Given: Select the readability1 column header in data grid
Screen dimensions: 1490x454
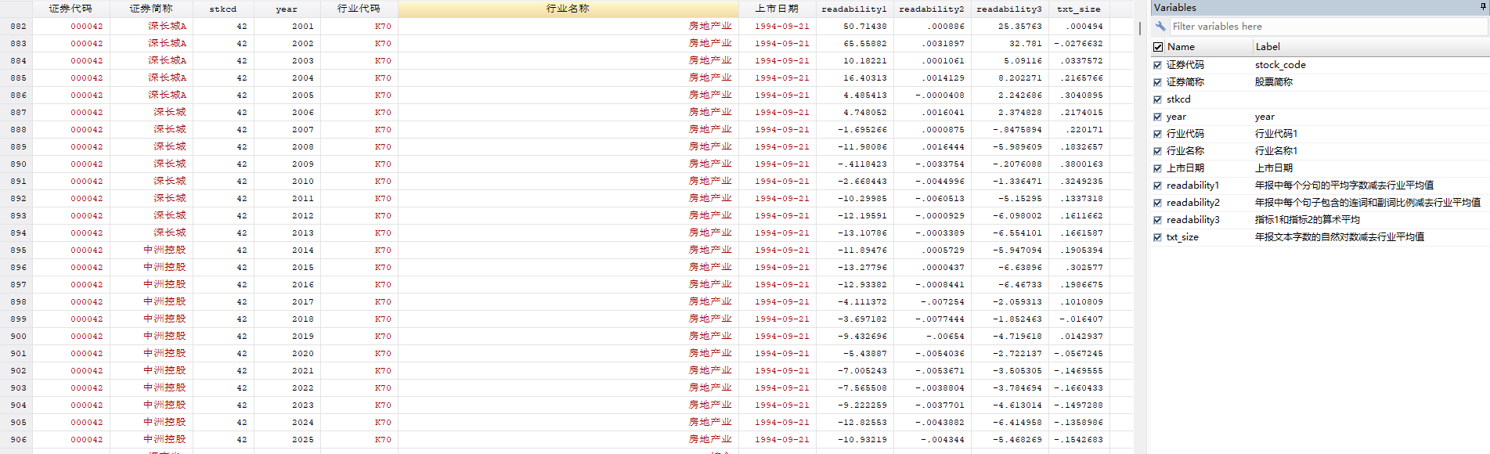Looking at the screenshot, I should 854,9.
